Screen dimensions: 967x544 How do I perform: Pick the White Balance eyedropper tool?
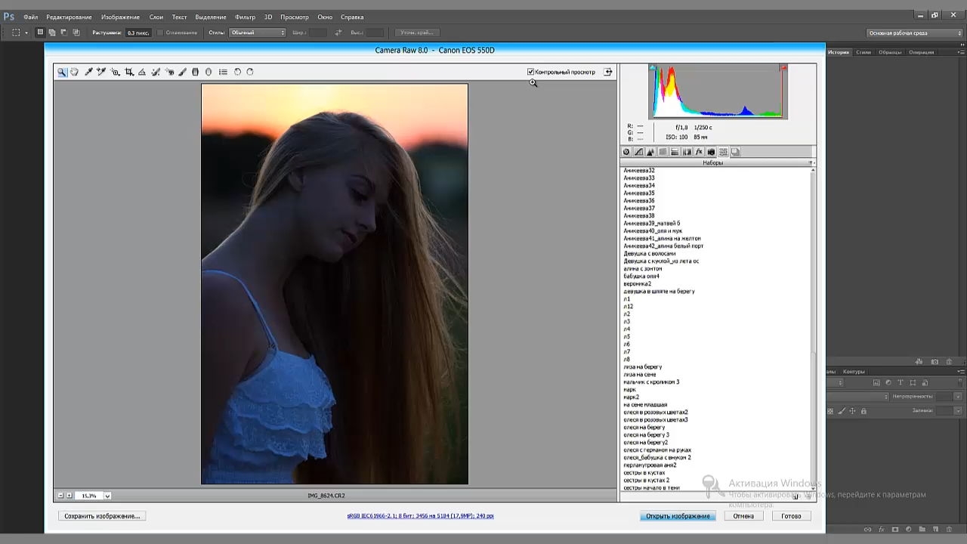[x=88, y=72]
